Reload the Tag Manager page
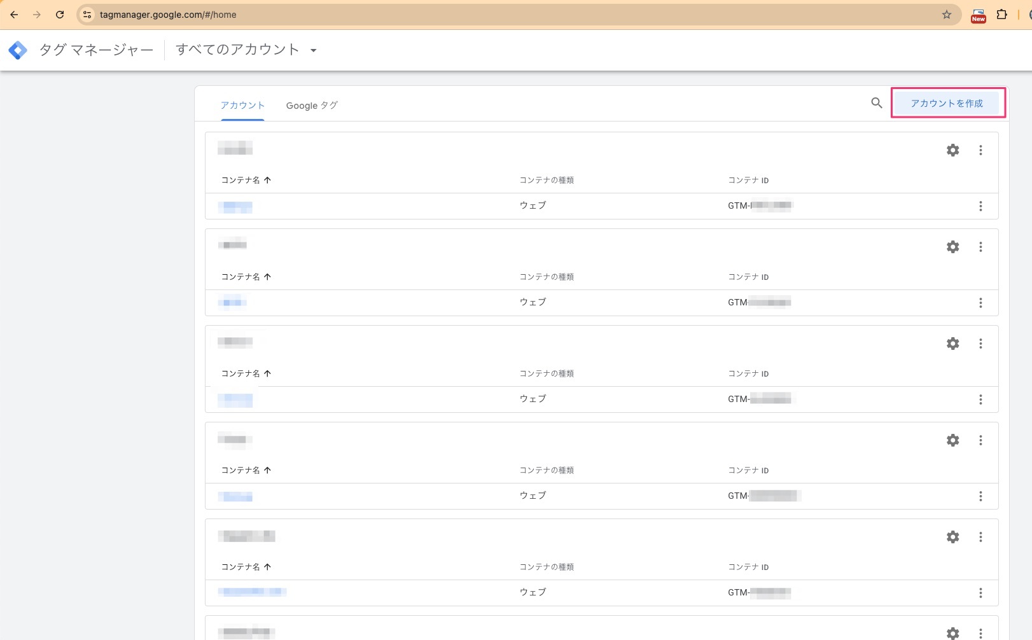 coord(60,14)
